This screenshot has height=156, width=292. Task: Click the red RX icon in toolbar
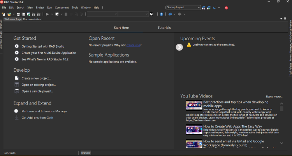coord(226,8)
